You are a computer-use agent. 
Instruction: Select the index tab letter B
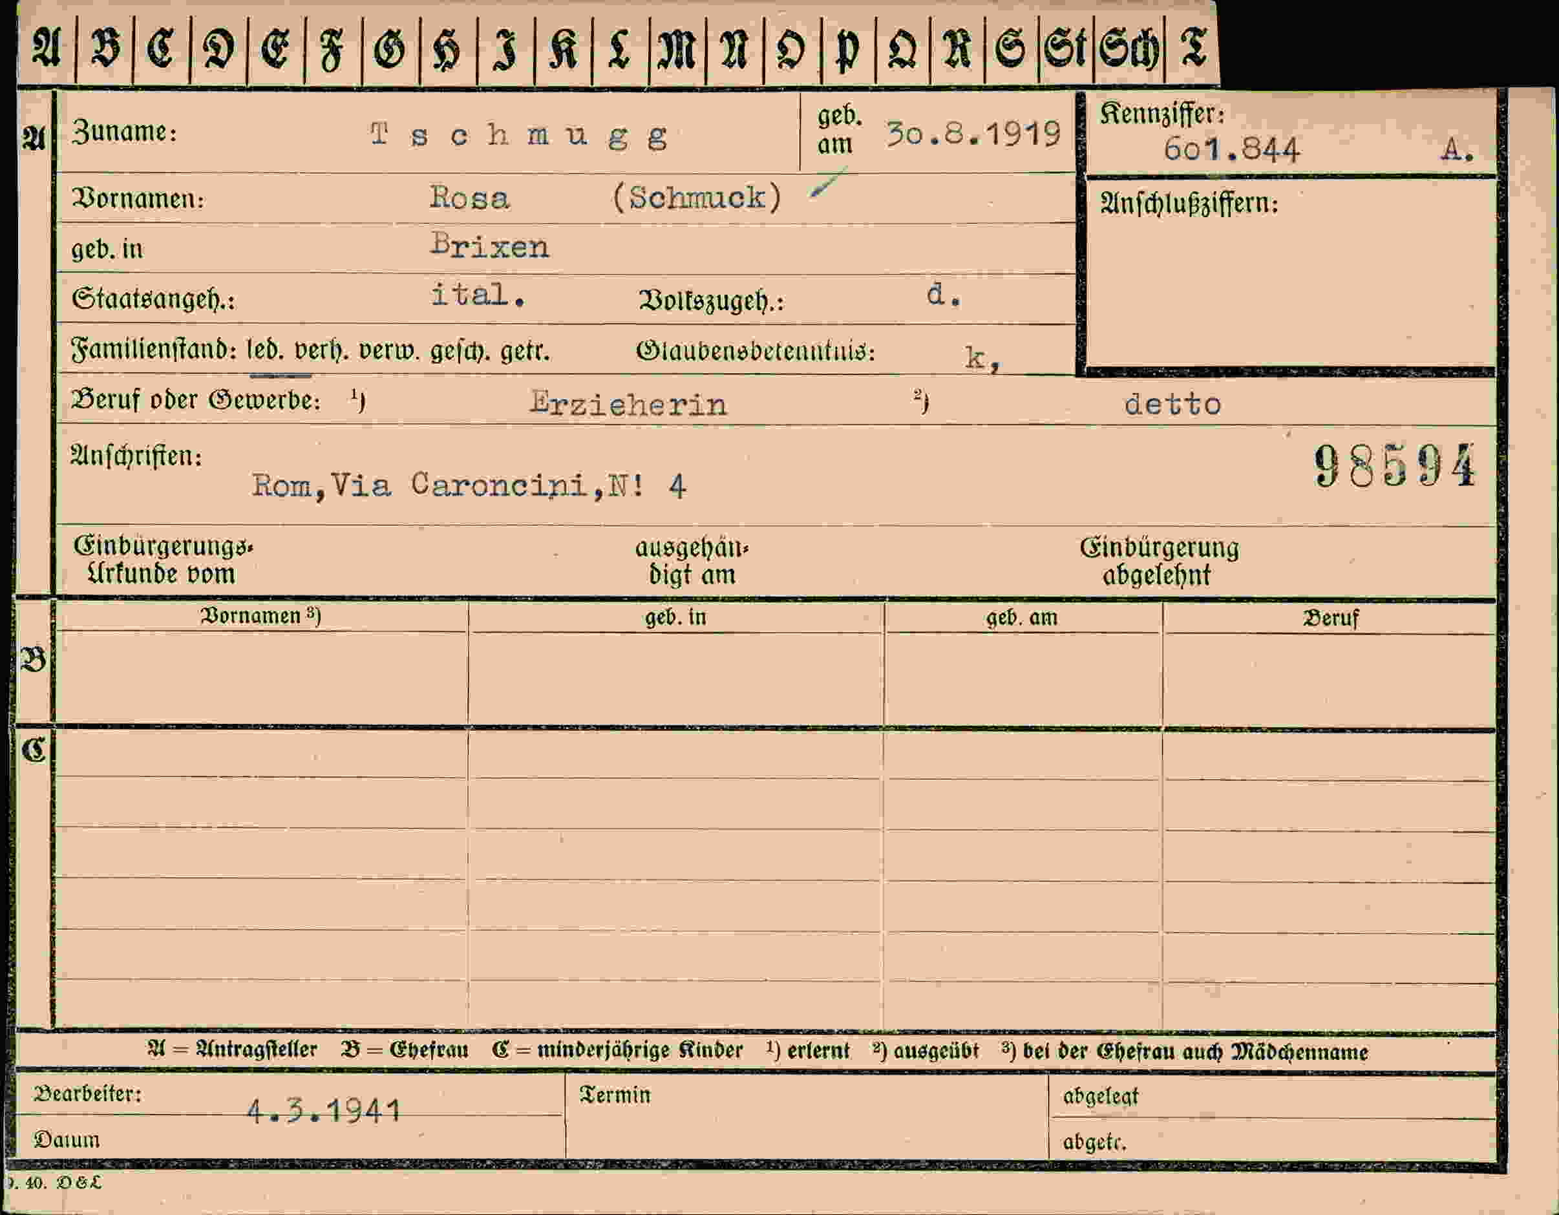105,48
